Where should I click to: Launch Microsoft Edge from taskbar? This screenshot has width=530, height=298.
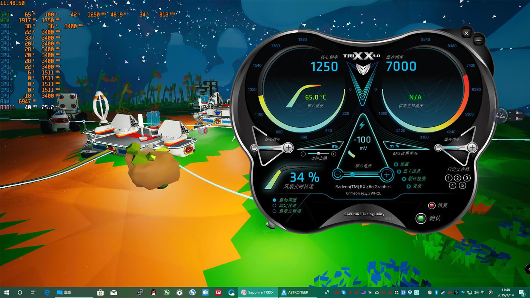[x=47, y=292]
